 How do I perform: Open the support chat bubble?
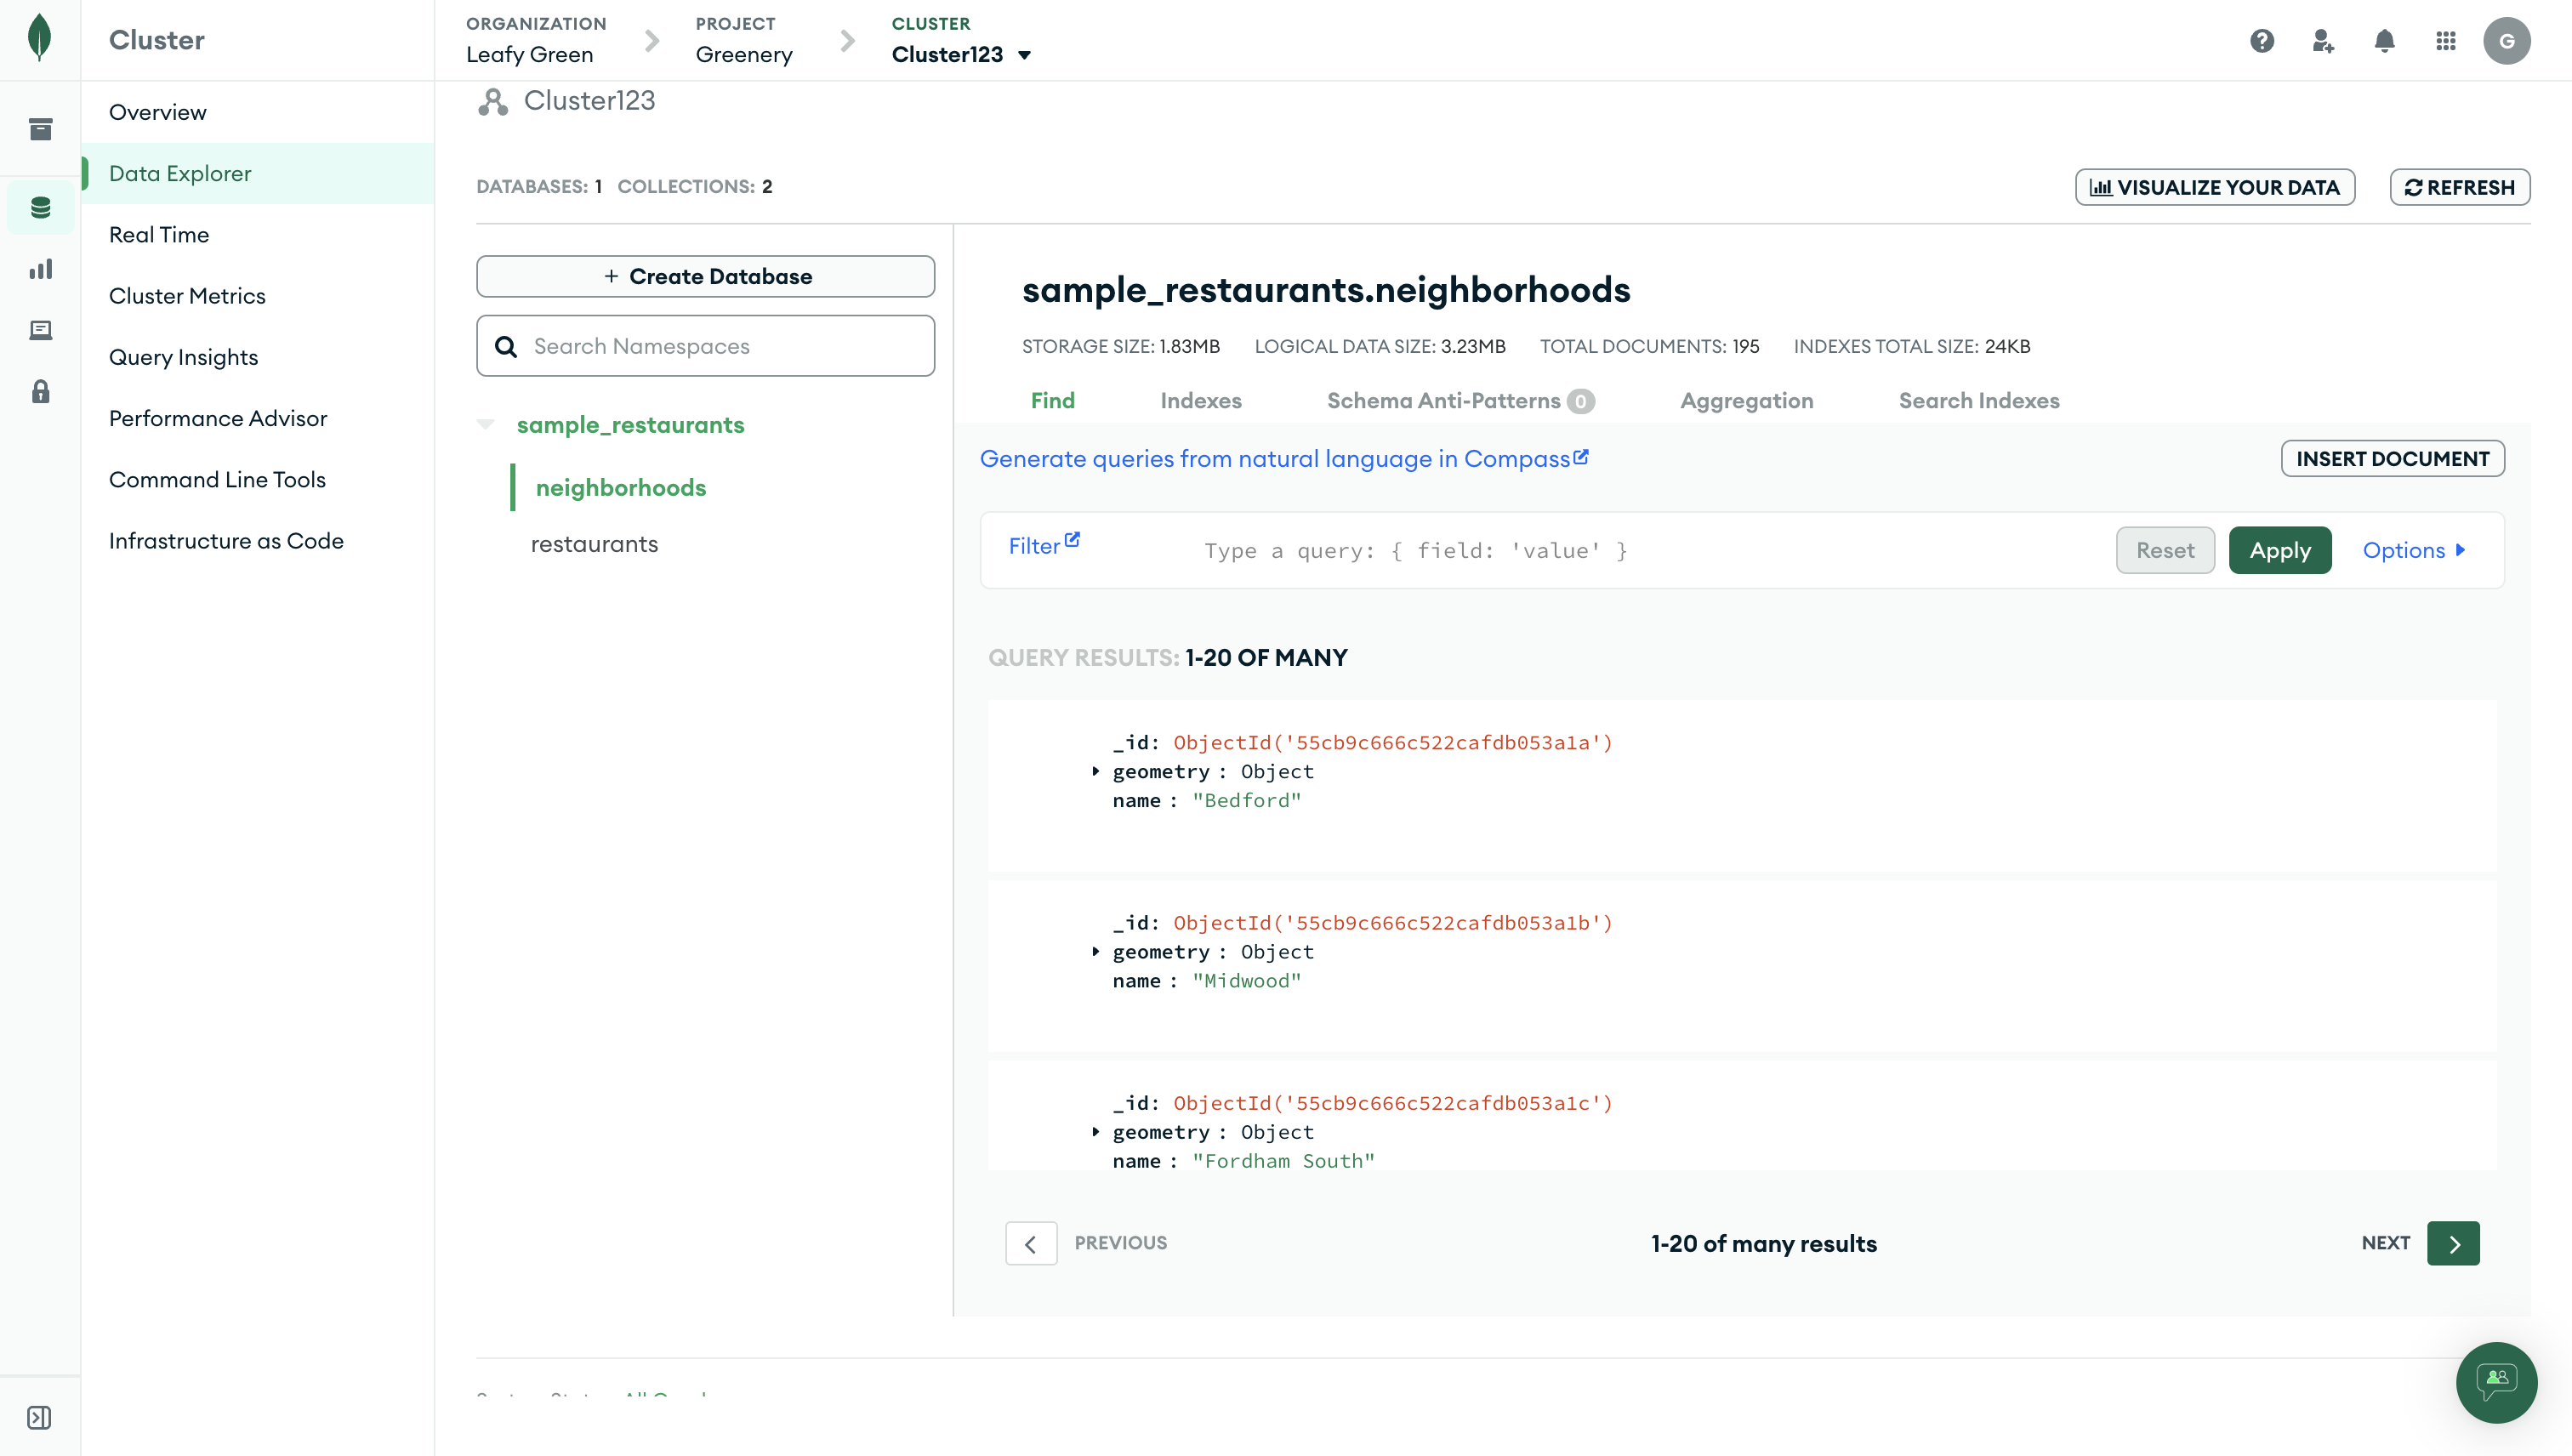tap(2496, 1382)
